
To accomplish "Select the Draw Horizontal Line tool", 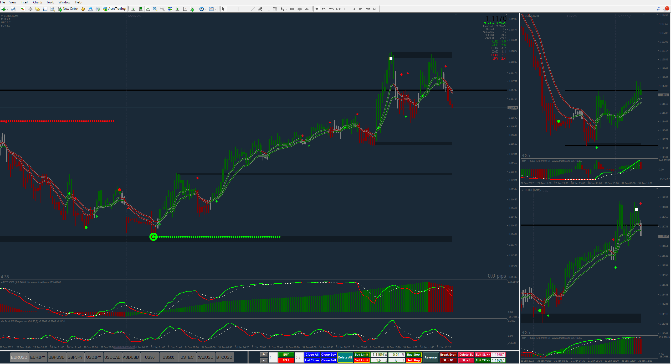I will tap(245, 9).
